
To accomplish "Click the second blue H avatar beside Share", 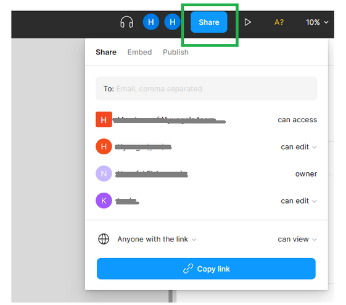I will click(173, 22).
